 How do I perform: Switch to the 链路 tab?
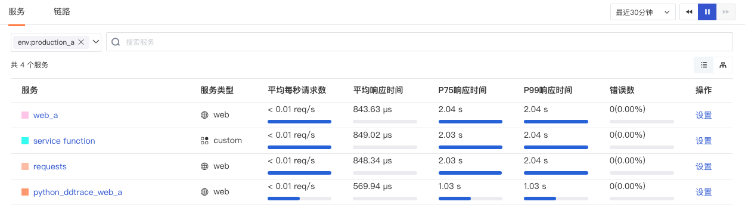point(62,11)
